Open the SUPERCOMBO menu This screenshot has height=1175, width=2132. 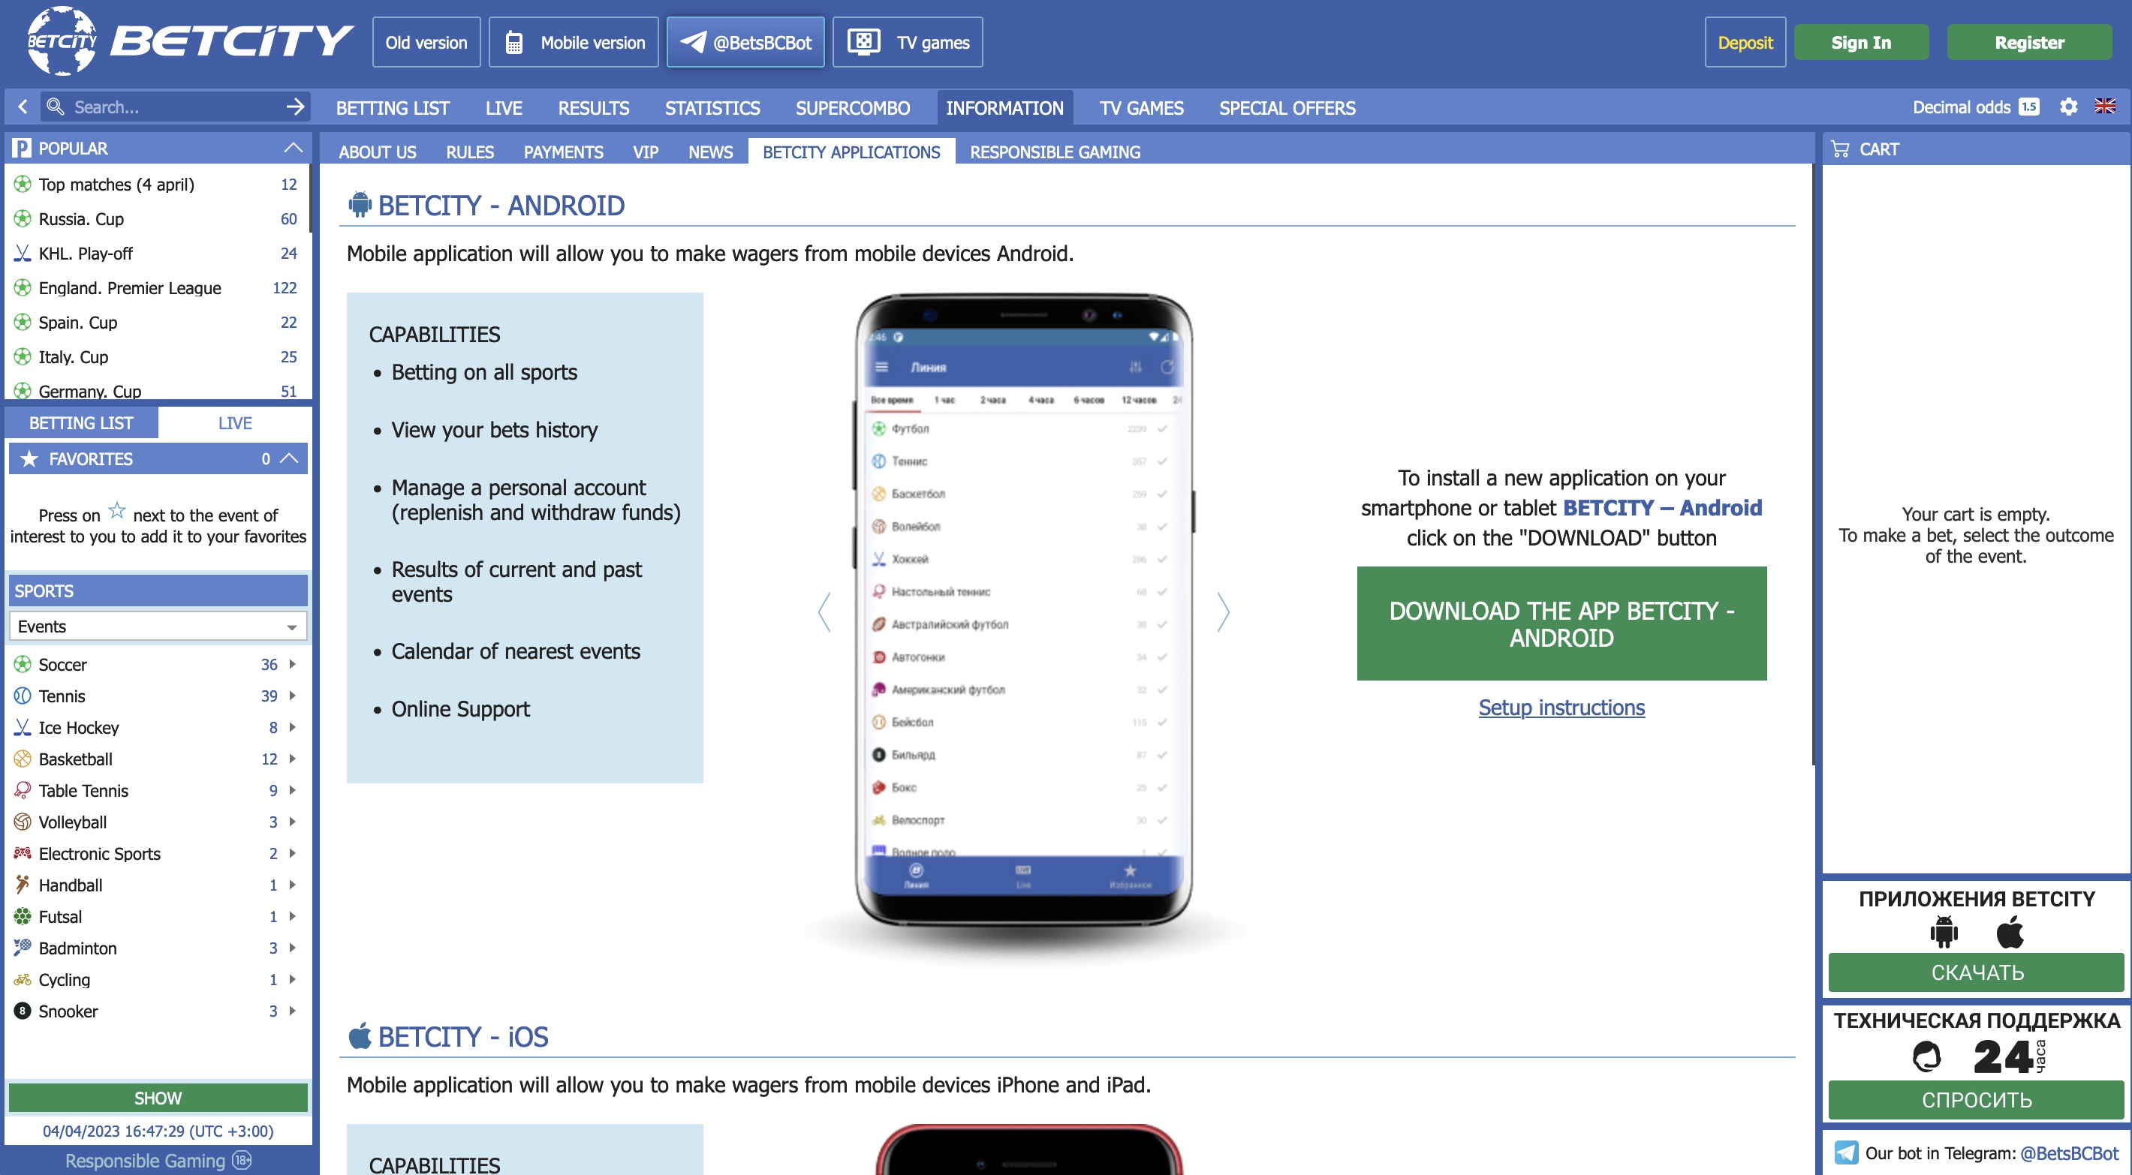(x=853, y=107)
